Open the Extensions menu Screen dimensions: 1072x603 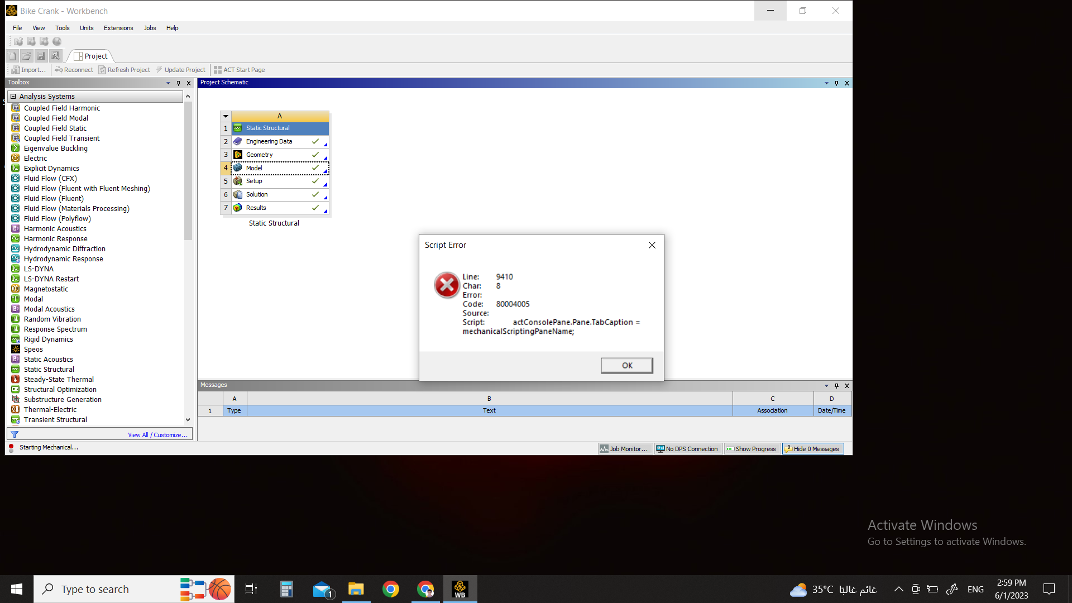pos(118,28)
